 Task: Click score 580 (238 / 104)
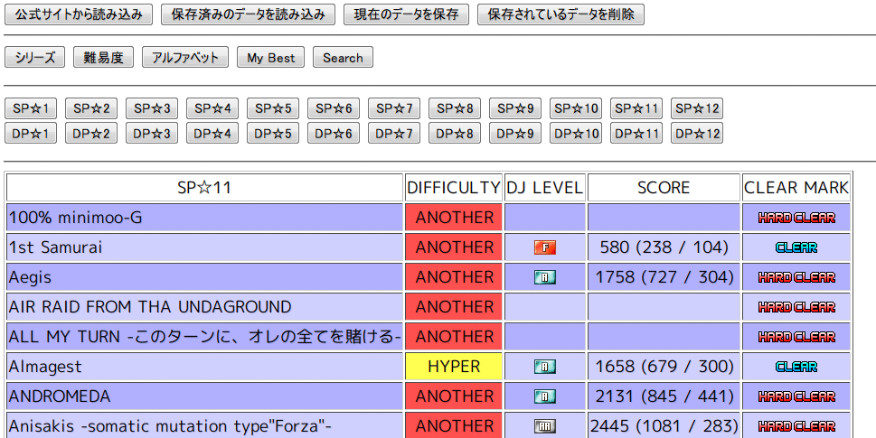(664, 247)
